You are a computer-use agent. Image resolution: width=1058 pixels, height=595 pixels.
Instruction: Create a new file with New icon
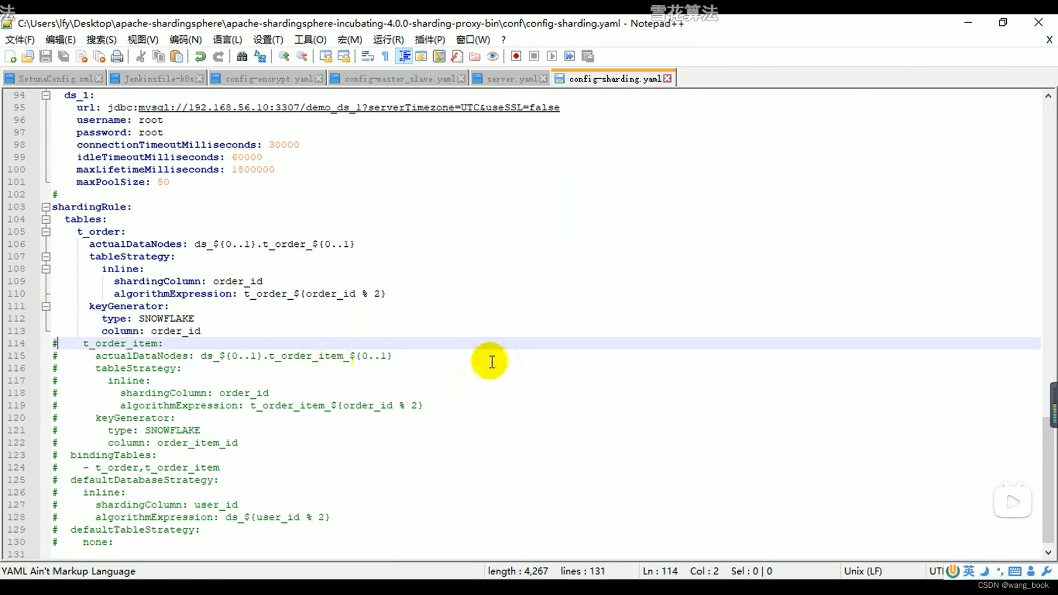pyautogui.click(x=10, y=56)
